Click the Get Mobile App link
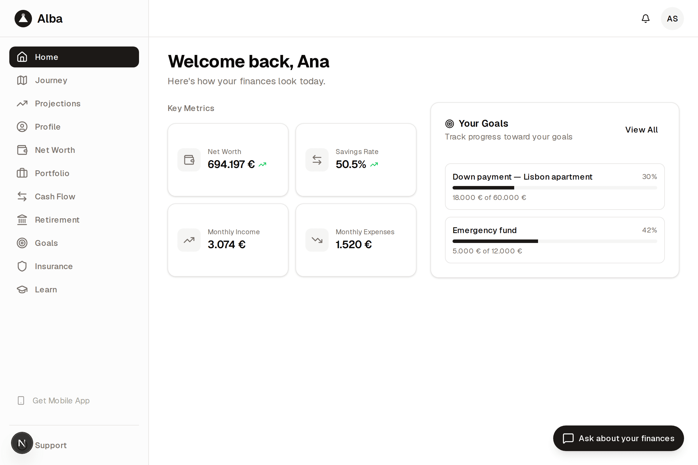This screenshot has width=698, height=465. click(x=54, y=400)
